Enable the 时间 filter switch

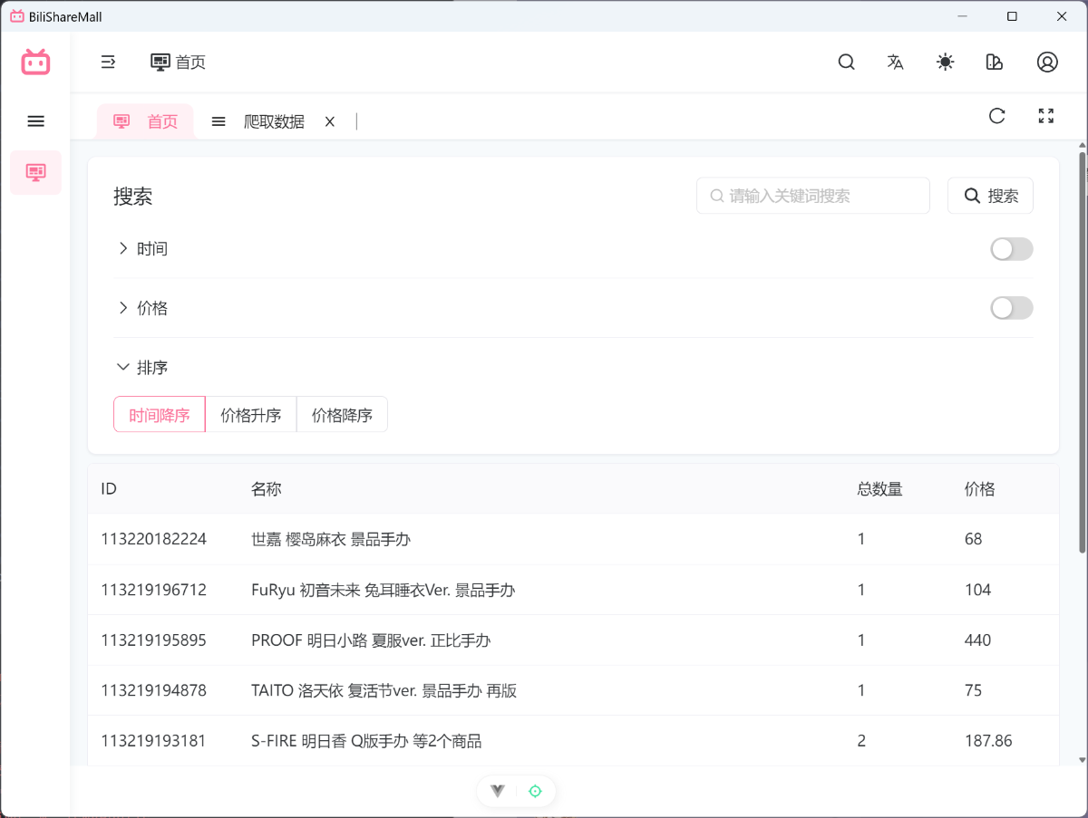[x=1011, y=249]
